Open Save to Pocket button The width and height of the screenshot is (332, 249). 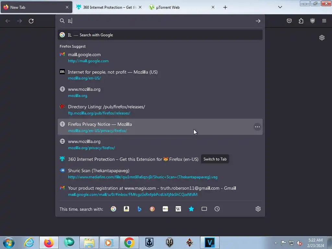point(289,21)
